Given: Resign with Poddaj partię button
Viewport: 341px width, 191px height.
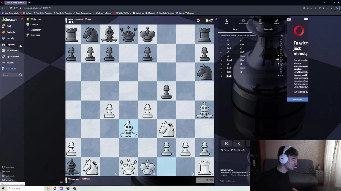Looking at the screenshot, I should click(x=238, y=150).
